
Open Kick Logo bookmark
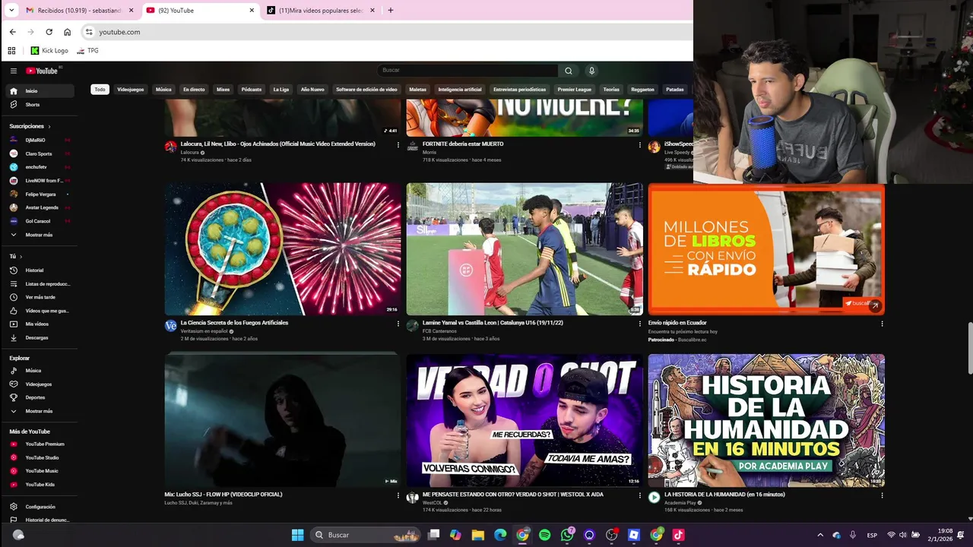[x=49, y=51]
